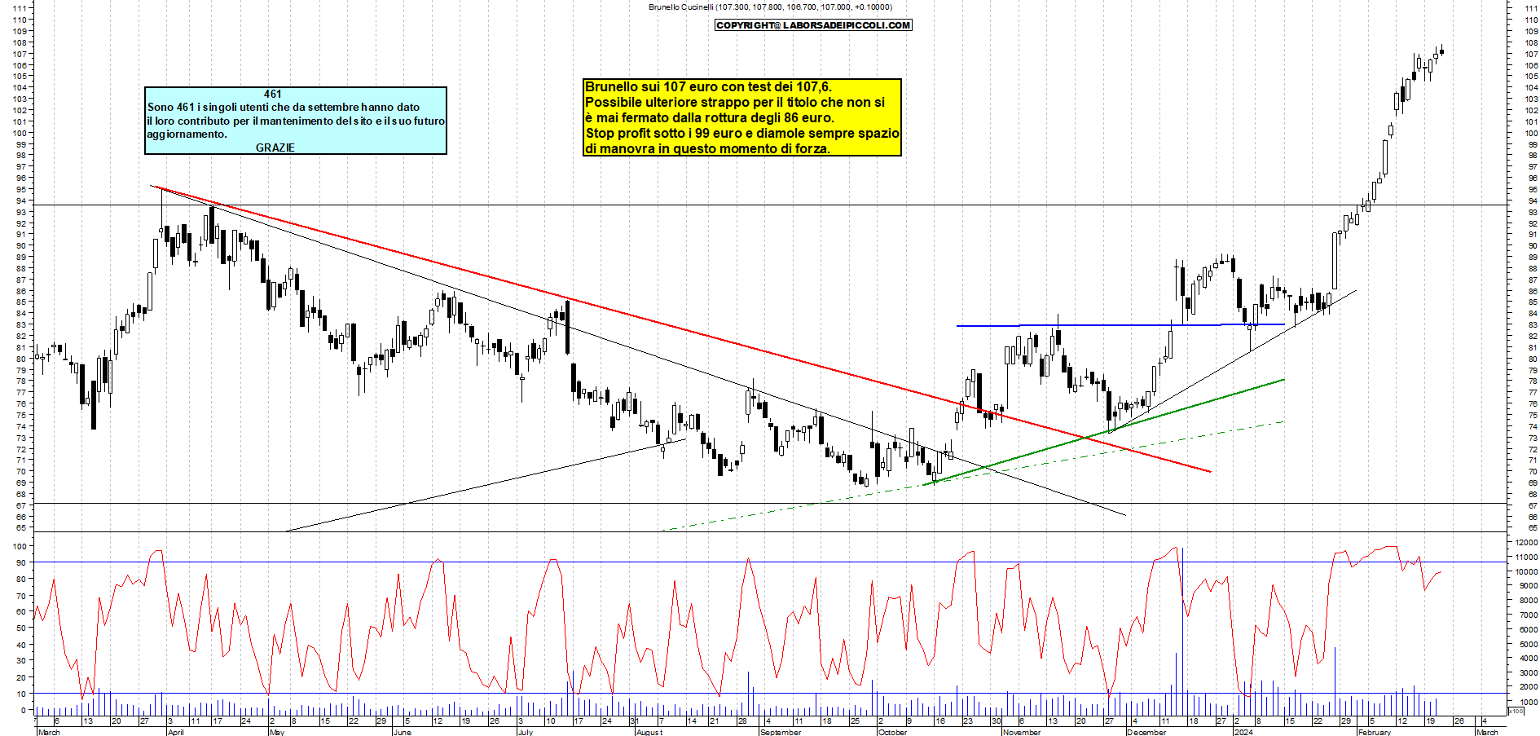Select the August label on time axis
The height and width of the screenshot is (736, 1540).
click(649, 732)
